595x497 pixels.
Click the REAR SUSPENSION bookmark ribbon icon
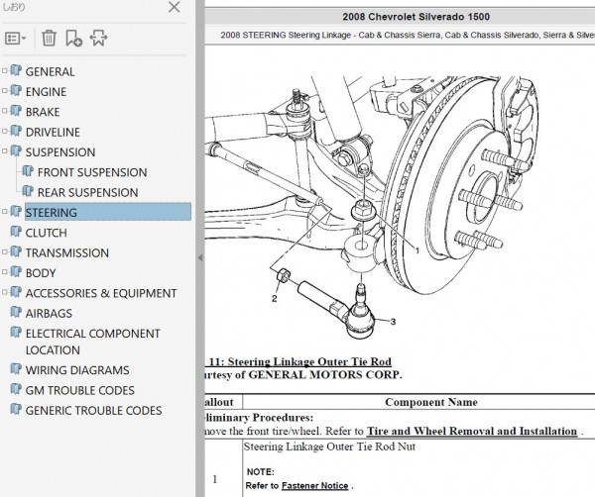[x=28, y=191]
